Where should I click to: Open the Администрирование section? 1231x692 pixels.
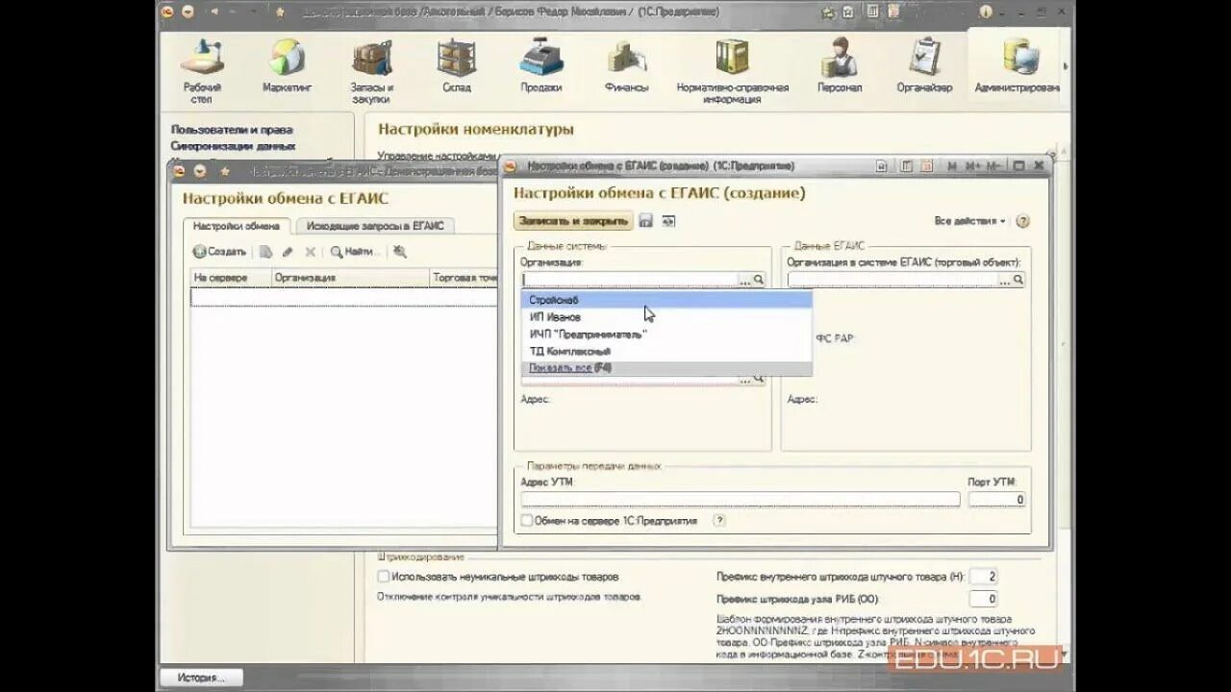pyautogui.click(x=1017, y=66)
